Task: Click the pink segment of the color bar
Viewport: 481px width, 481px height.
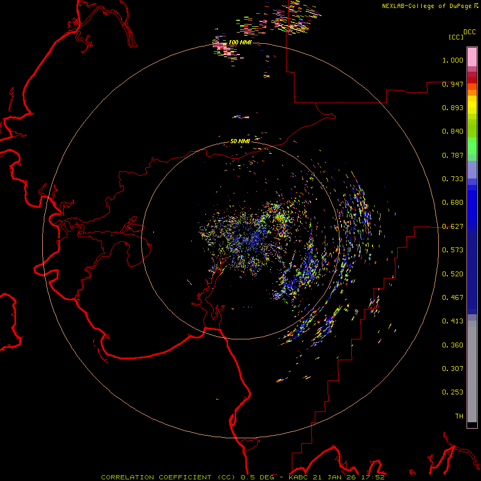Action: click(472, 57)
